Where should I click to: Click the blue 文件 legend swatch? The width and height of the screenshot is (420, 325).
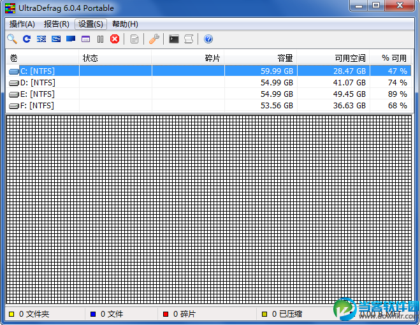coord(93,314)
